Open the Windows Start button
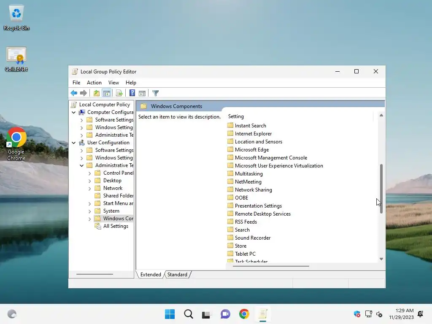Image resolution: width=432 pixels, height=324 pixels. pyautogui.click(x=170, y=314)
